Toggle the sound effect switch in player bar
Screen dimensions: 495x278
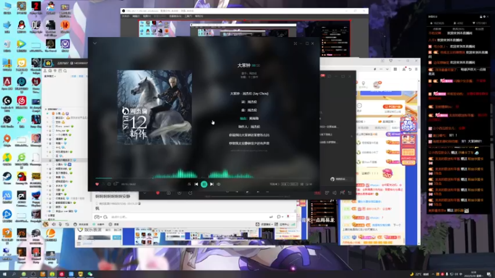point(274,184)
